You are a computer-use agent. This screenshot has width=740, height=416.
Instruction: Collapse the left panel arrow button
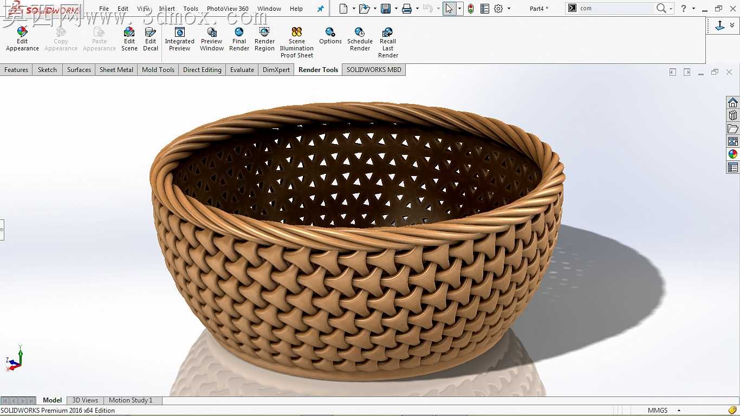click(2, 230)
